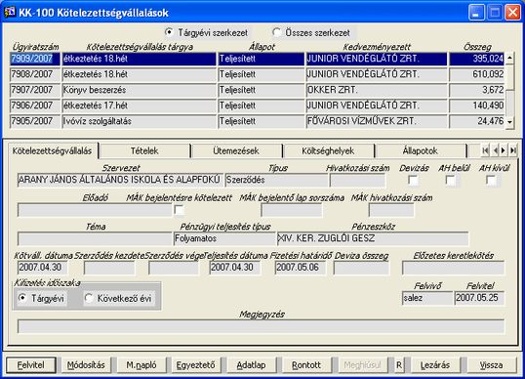Open the Adatlap button
Image resolution: width=525 pixels, height=379 pixels.
click(x=252, y=365)
